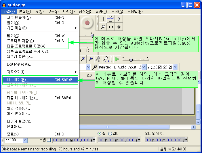Open the 파일(F) menu

click(x=9, y=12)
